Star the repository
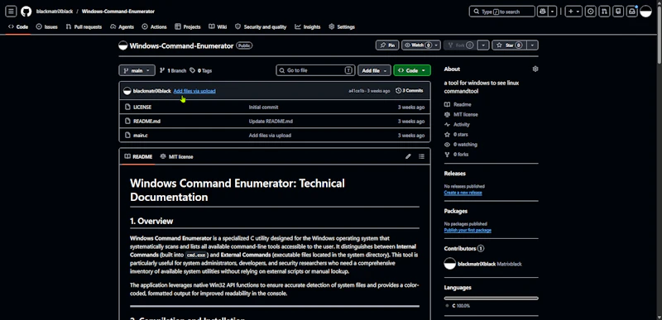 [509, 45]
